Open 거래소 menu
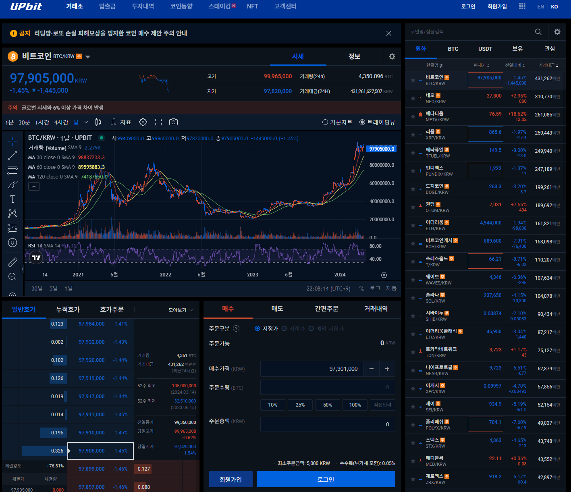This screenshot has width=571, height=492. tap(75, 6)
